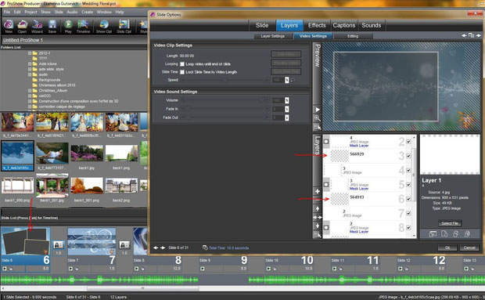Switch to the Effects tab
This screenshot has width=485, height=300.
tap(317, 25)
